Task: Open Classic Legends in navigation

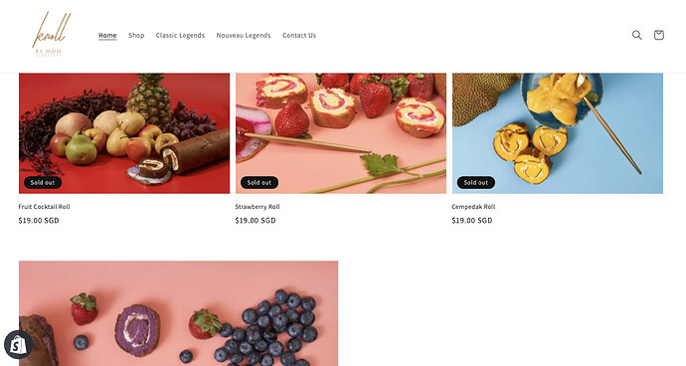Action: [x=180, y=36]
